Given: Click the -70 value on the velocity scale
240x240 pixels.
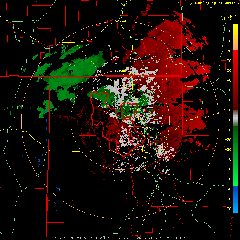Looking at the screenshot, I should (x=228, y=189).
